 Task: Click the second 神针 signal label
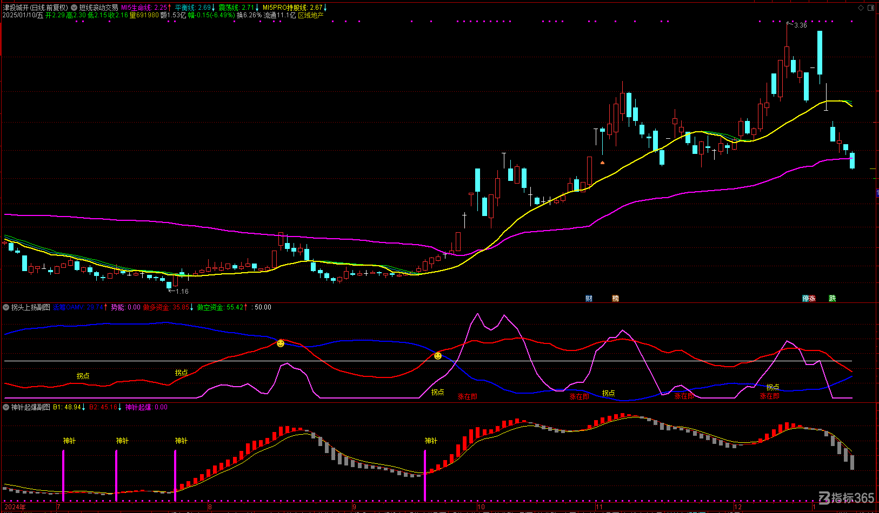click(122, 441)
